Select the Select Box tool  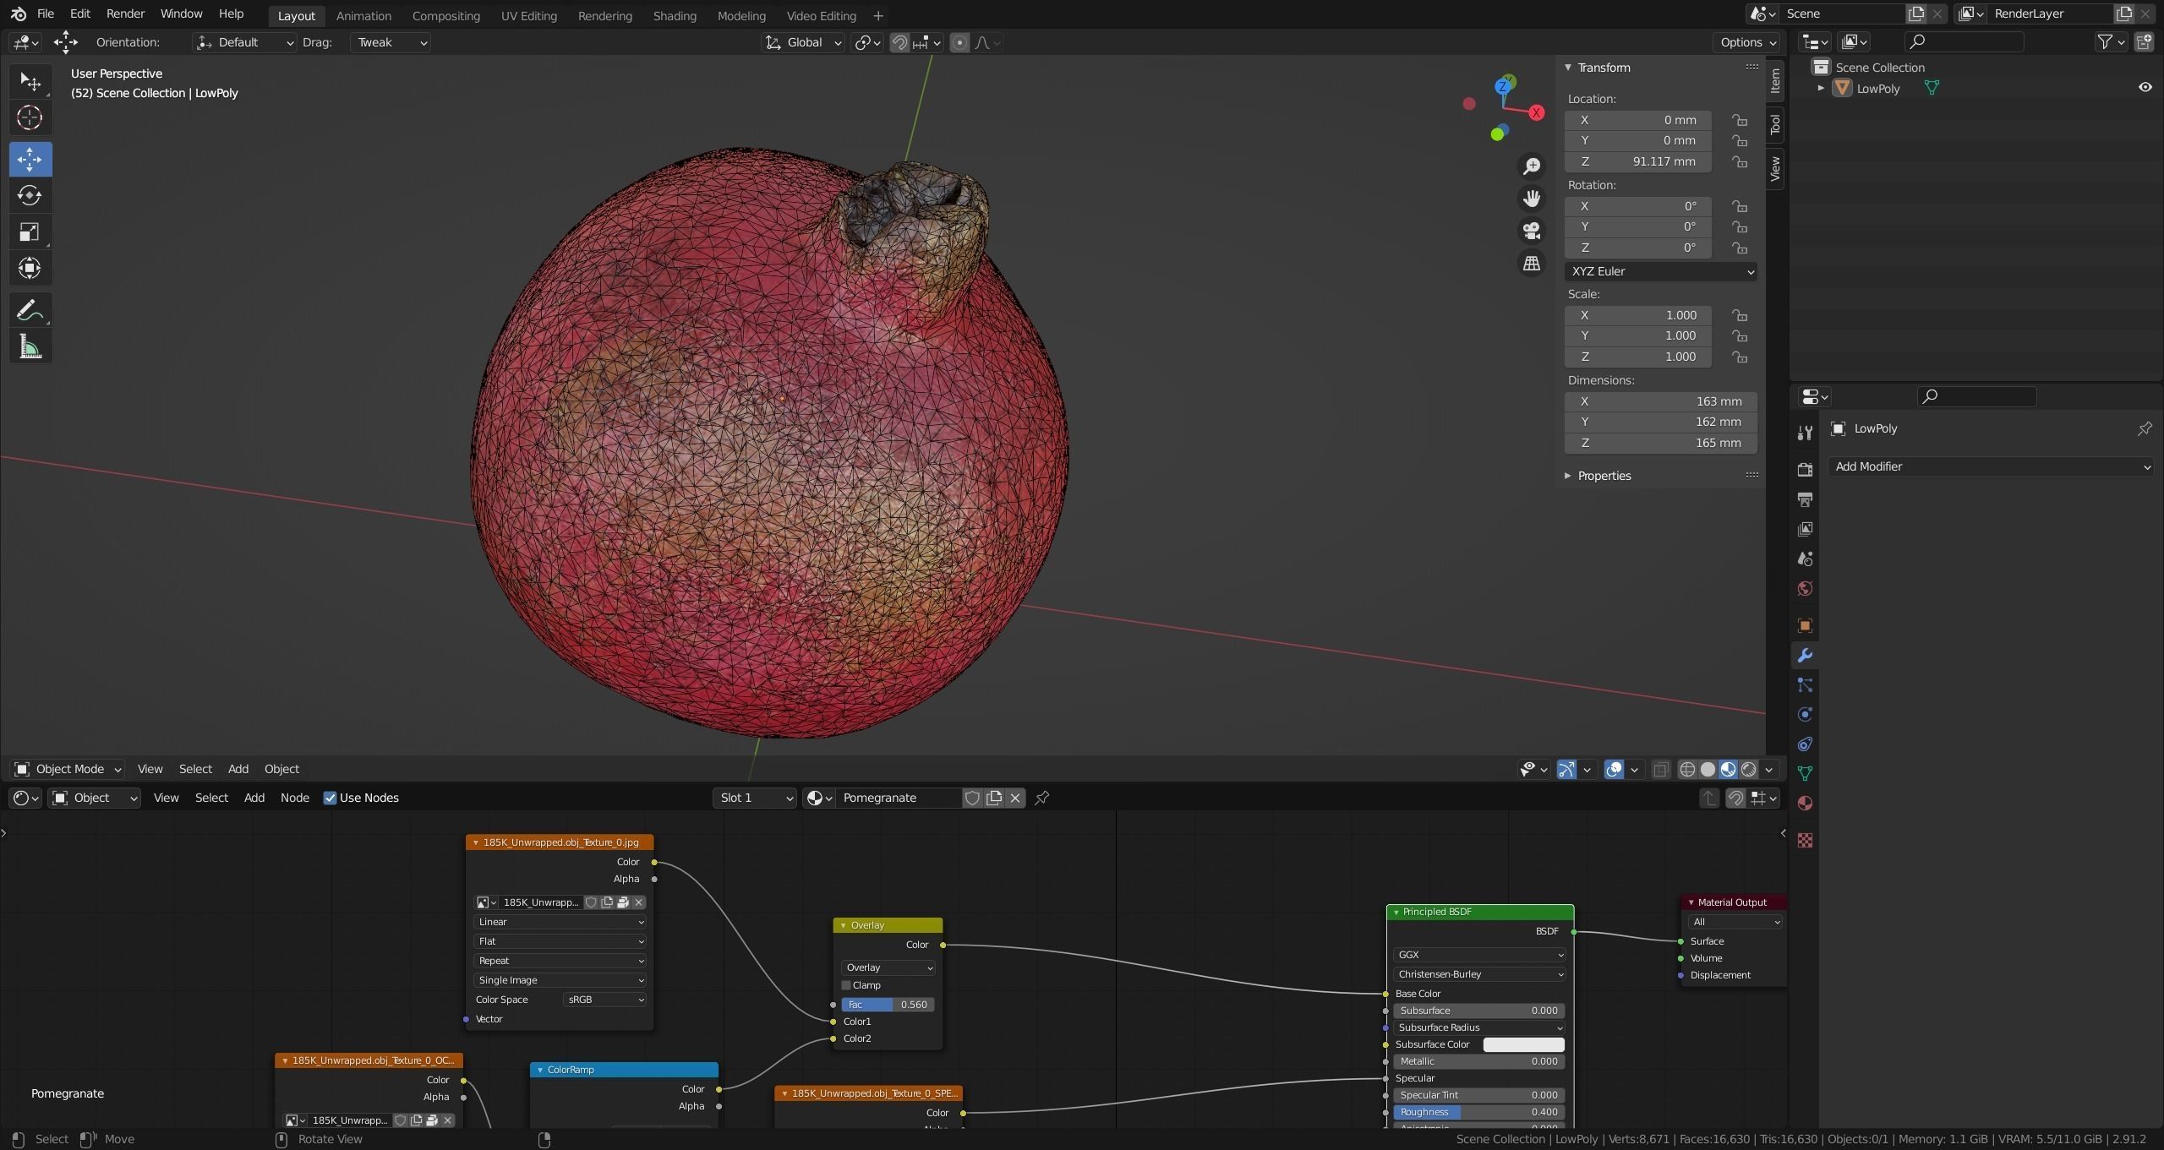[x=30, y=82]
